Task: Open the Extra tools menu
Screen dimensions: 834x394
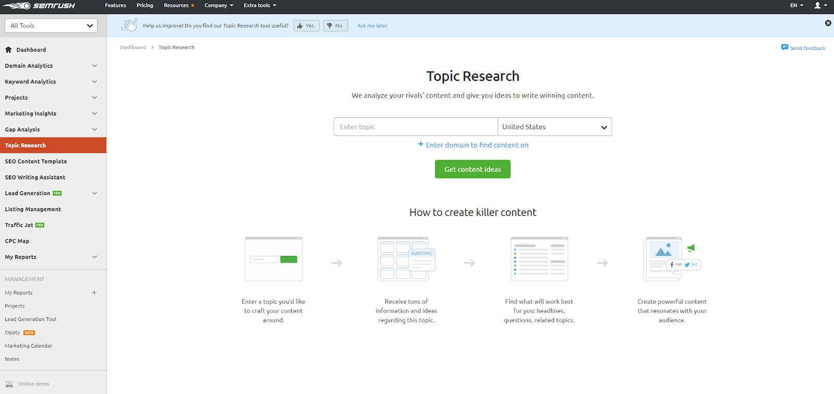Action: coord(260,5)
